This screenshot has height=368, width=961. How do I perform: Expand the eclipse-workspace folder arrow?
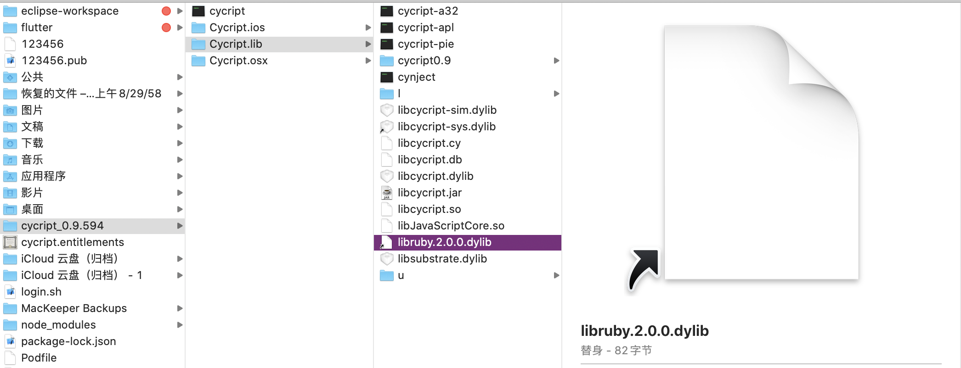[x=180, y=11]
